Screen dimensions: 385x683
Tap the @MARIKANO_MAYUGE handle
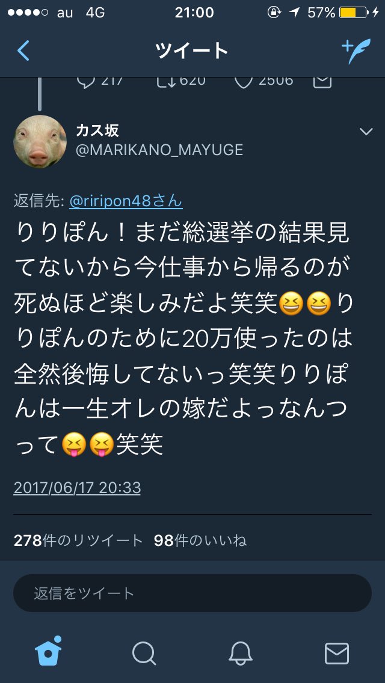pyautogui.click(x=159, y=150)
